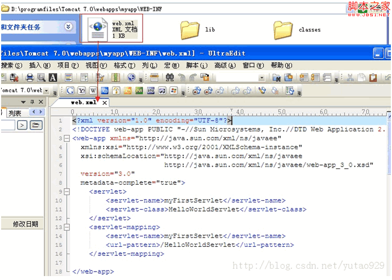The image size is (392, 280).
Task: Click the Google search icon in toolbar
Action: click(x=70, y=90)
